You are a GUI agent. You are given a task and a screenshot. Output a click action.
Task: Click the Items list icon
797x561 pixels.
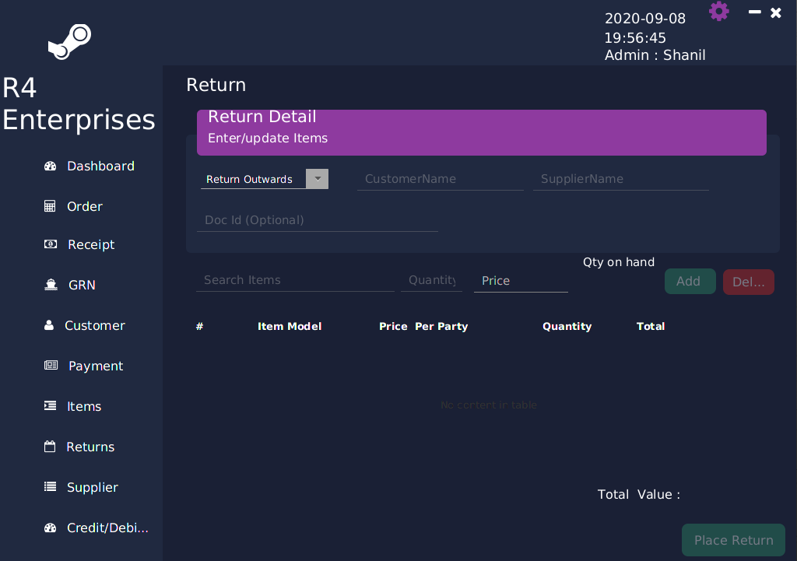tap(51, 405)
